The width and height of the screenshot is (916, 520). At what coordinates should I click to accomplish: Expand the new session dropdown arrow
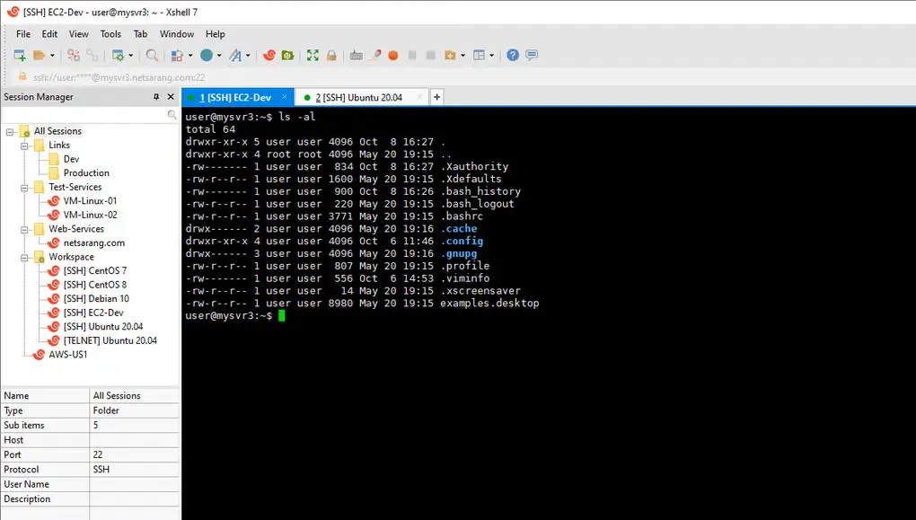click(x=51, y=55)
